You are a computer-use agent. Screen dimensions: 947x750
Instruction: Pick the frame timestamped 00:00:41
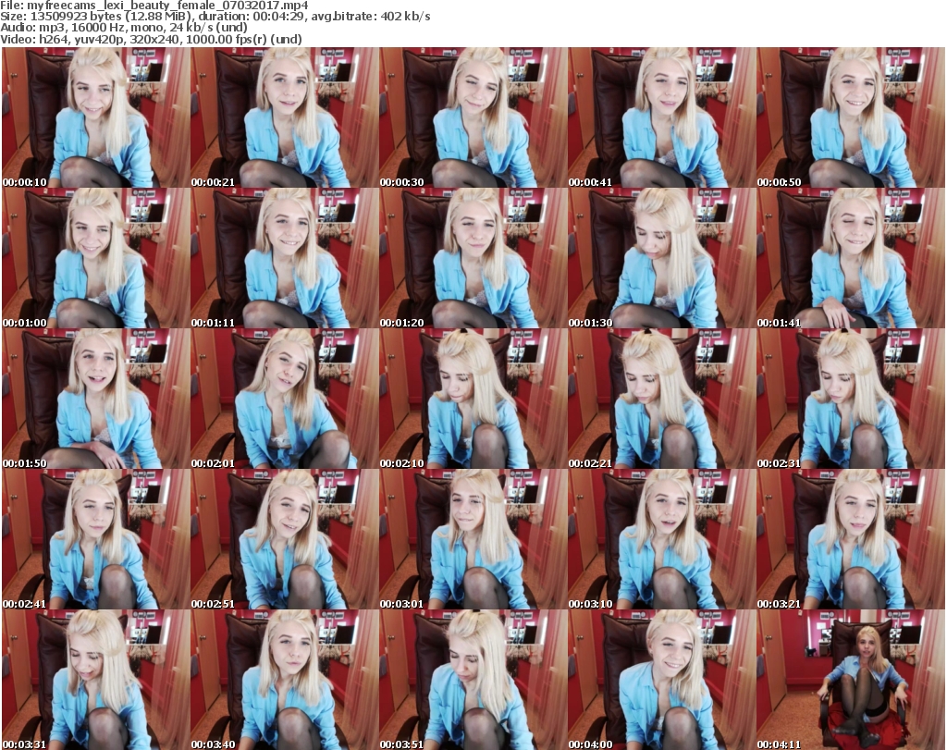pyautogui.click(x=662, y=117)
